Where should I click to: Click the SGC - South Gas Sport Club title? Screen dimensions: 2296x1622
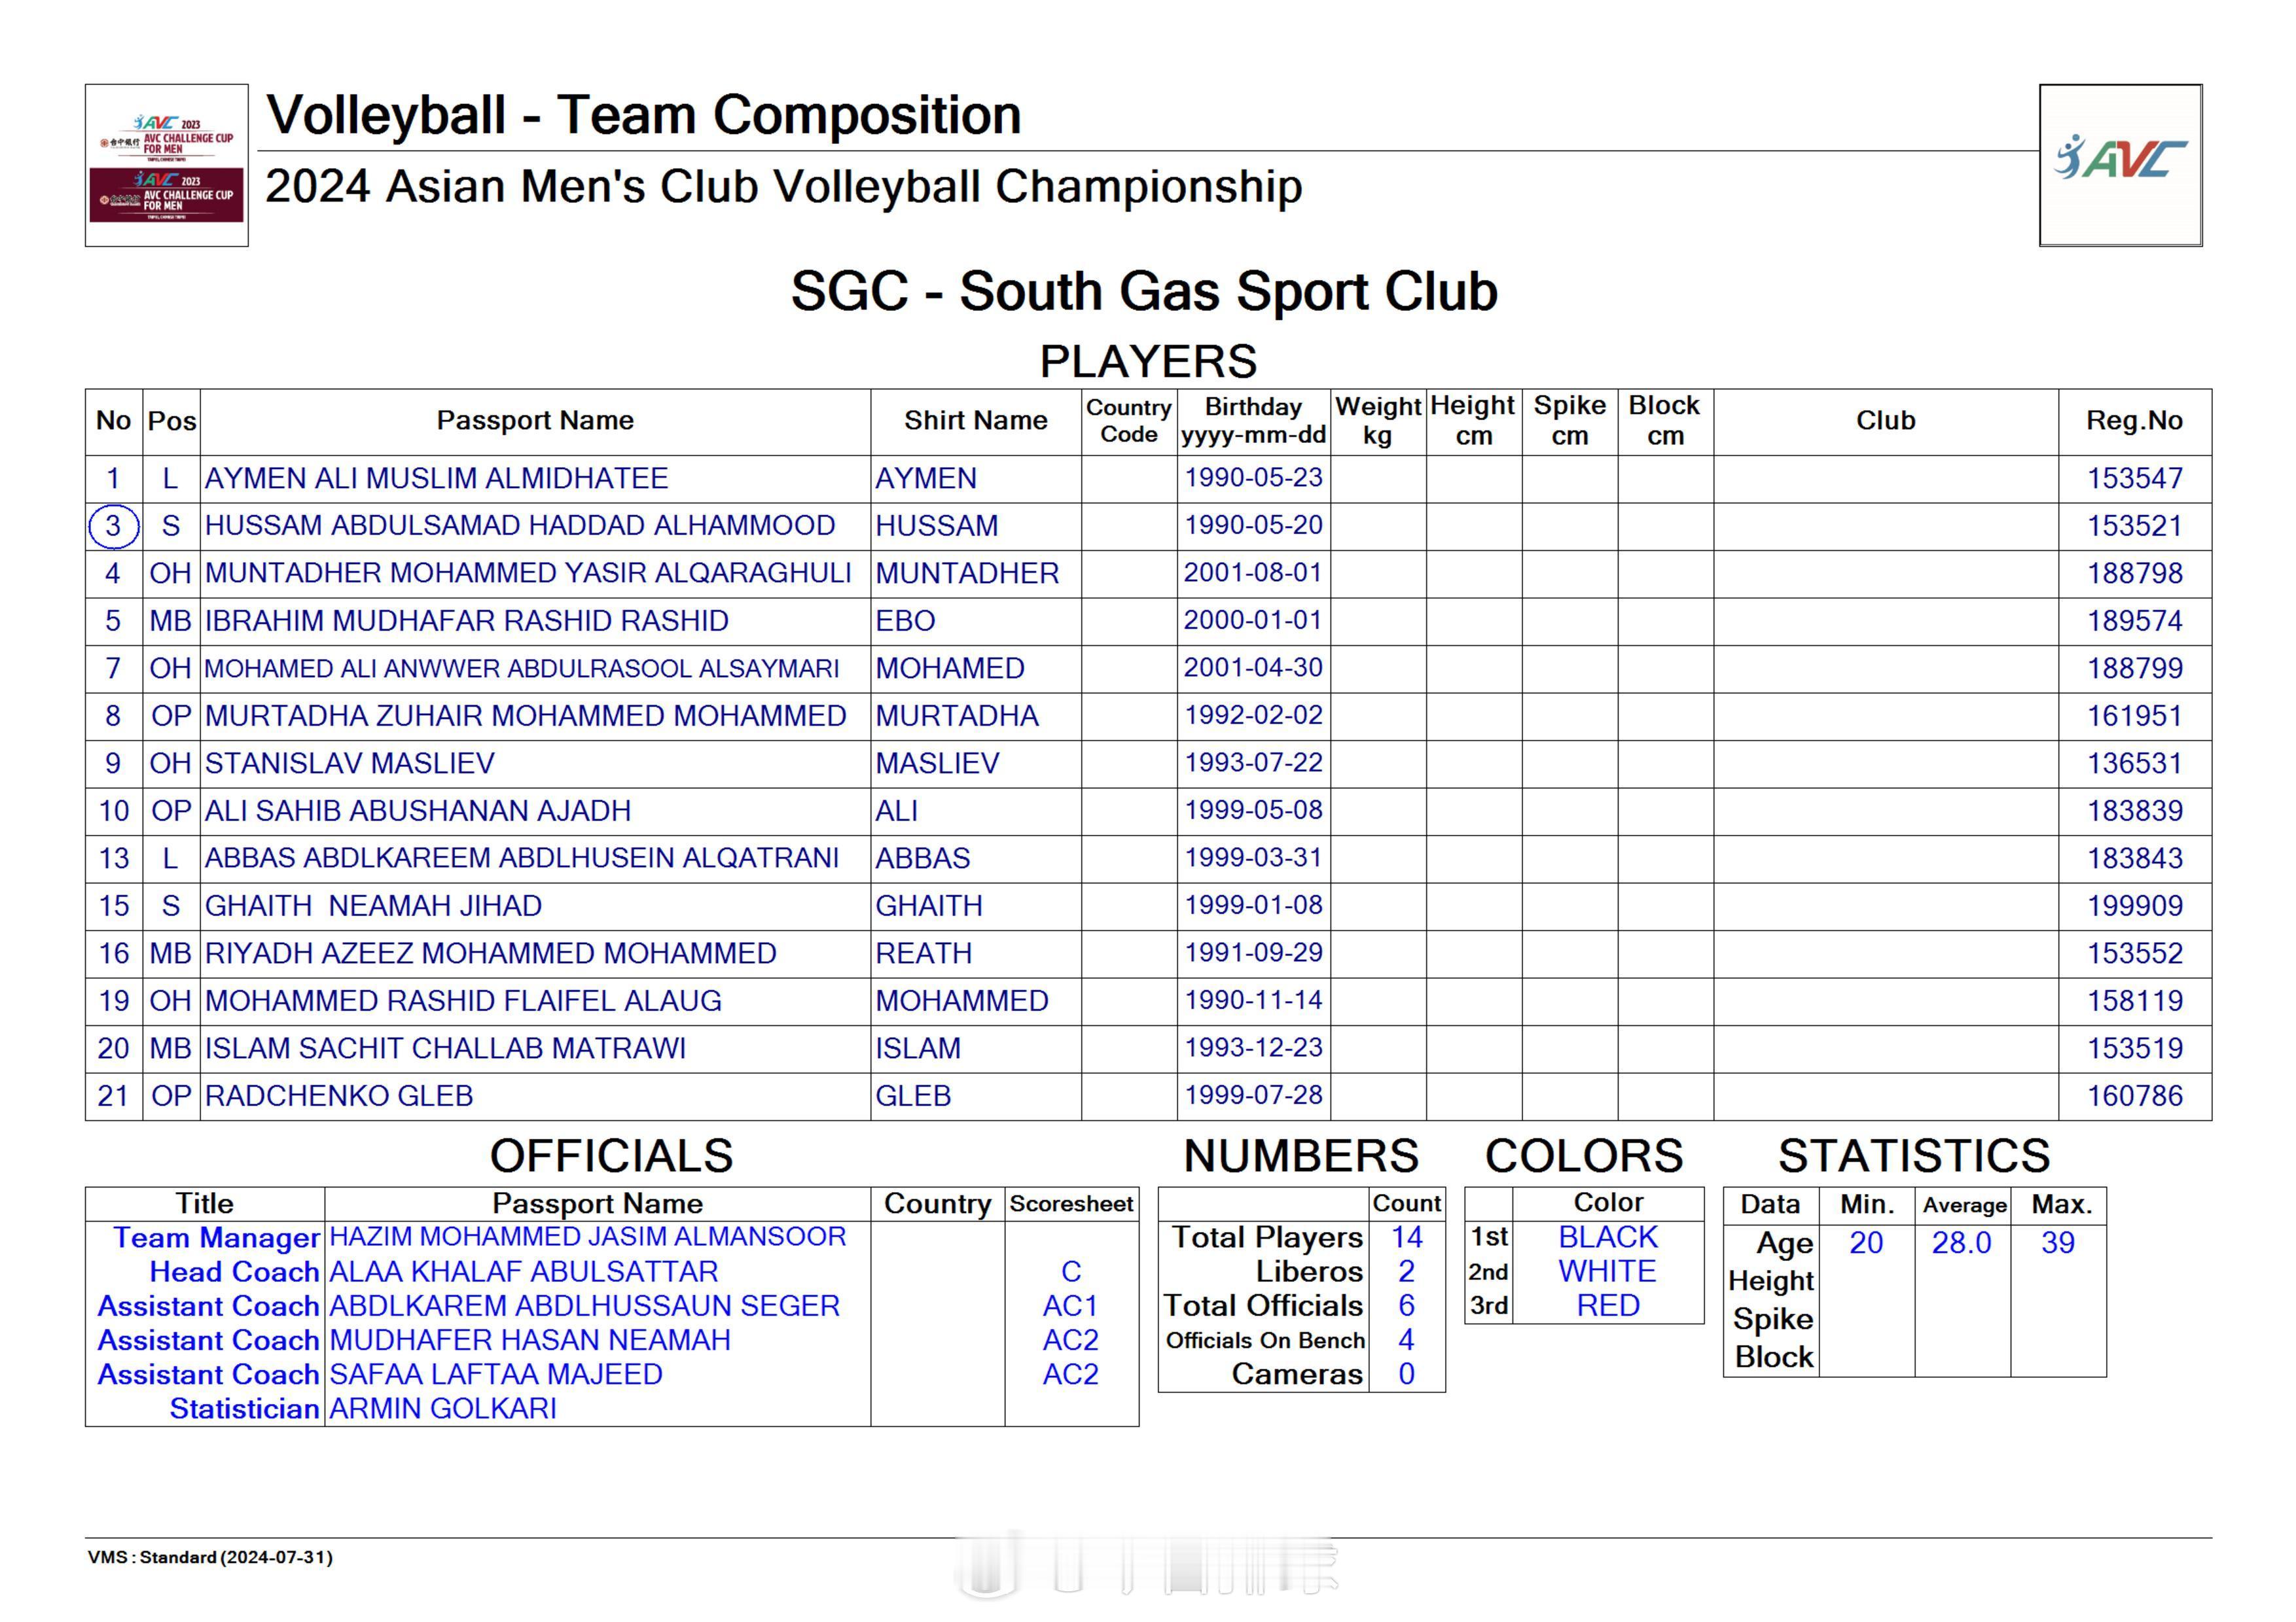click(x=1144, y=291)
